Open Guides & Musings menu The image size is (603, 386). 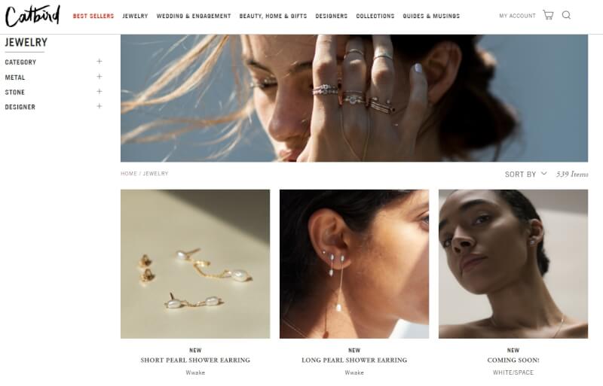(431, 16)
